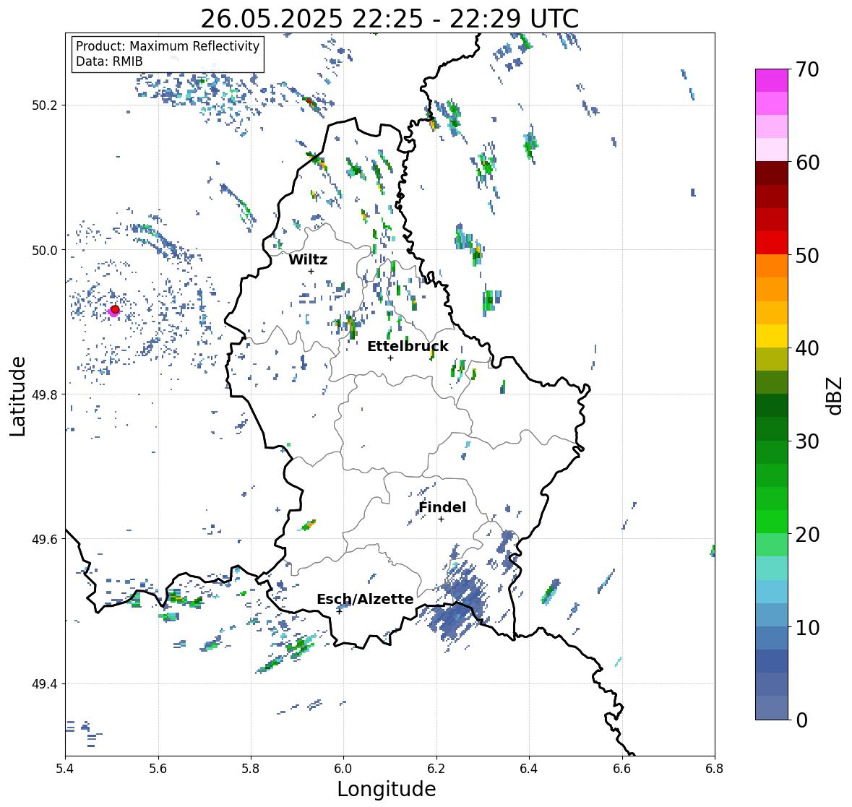The height and width of the screenshot is (807, 852).
Task: Click the 40 tick on the colorbar
Action: click(x=807, y=348)
